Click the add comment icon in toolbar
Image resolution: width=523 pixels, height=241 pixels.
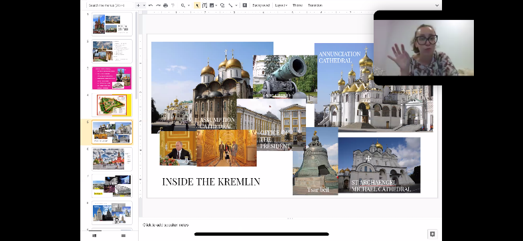click(x=244, y=5)
